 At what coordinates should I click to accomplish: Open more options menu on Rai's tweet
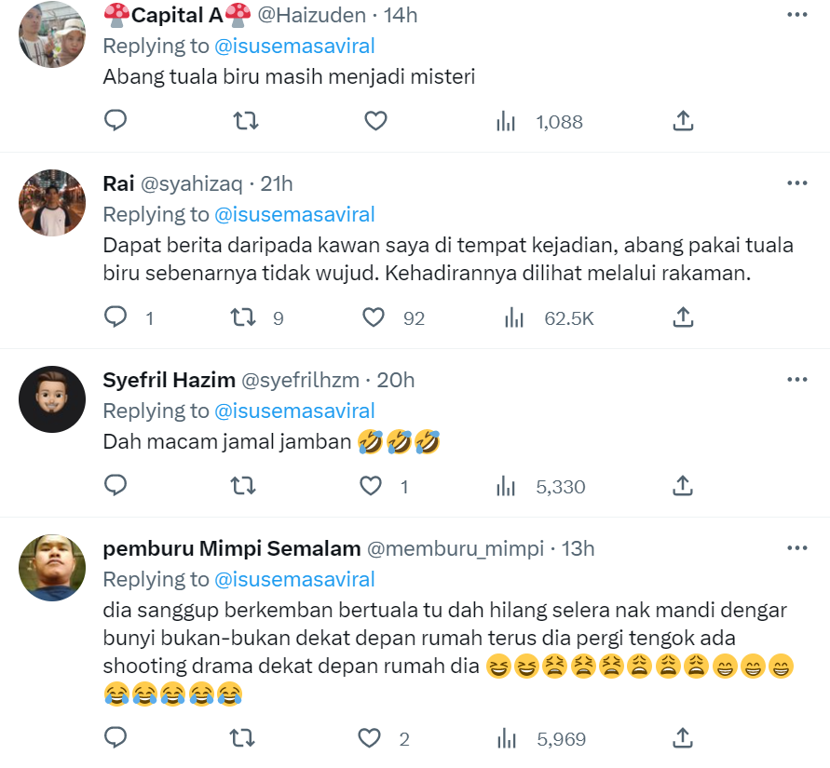click(x=796, y=183)
